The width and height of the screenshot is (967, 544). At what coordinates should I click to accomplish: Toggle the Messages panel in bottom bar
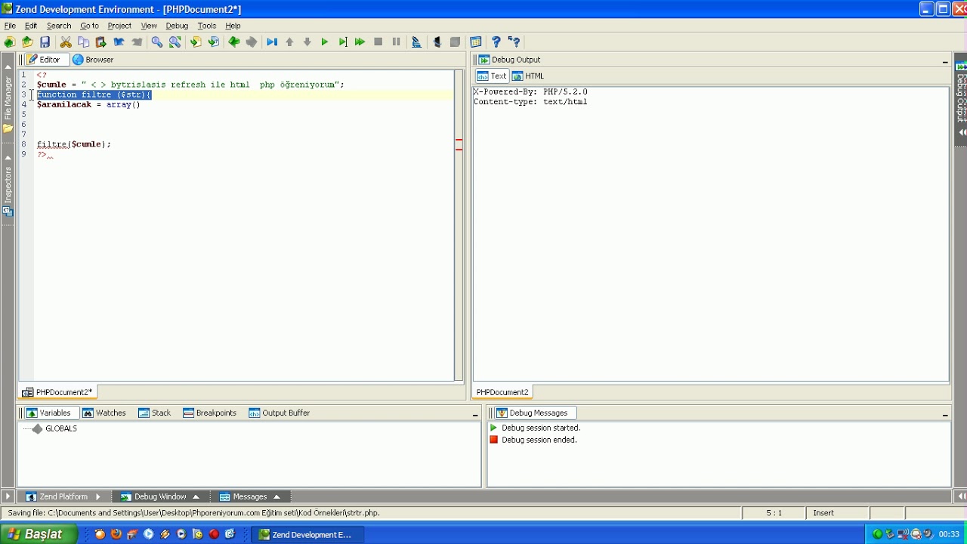(249, 496)
